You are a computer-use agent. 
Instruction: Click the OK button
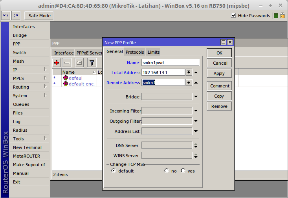(x=219, y=53)
